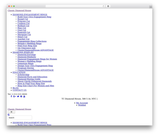Click the round icon right of address bar
This screenshot has height=135, width=159.
click(x=108, y=6)
